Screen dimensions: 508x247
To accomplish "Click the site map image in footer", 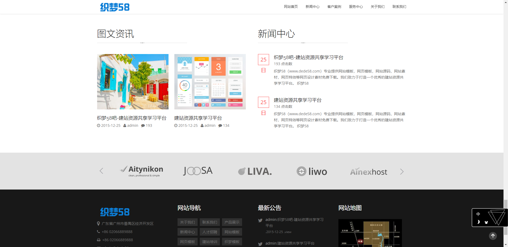I will point(370,233).
